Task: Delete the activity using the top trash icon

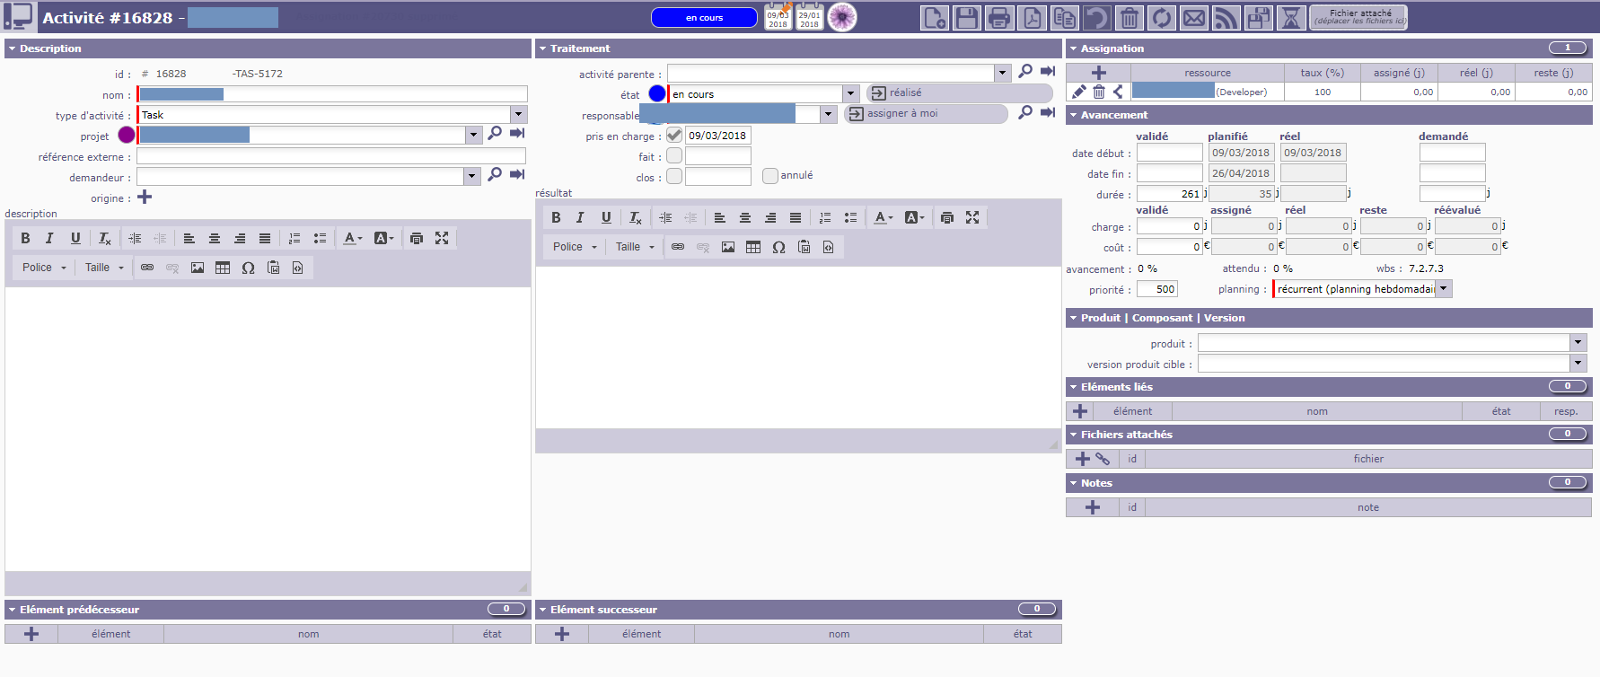Action: coord(1129,18)
